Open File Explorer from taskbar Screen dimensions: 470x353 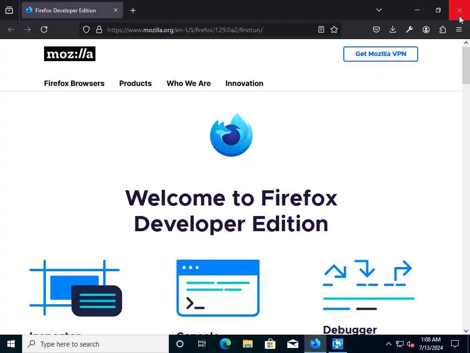(247, 344)
